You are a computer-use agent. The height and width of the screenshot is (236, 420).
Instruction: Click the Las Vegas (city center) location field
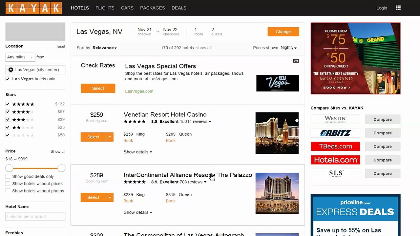[x=35, y=69]
